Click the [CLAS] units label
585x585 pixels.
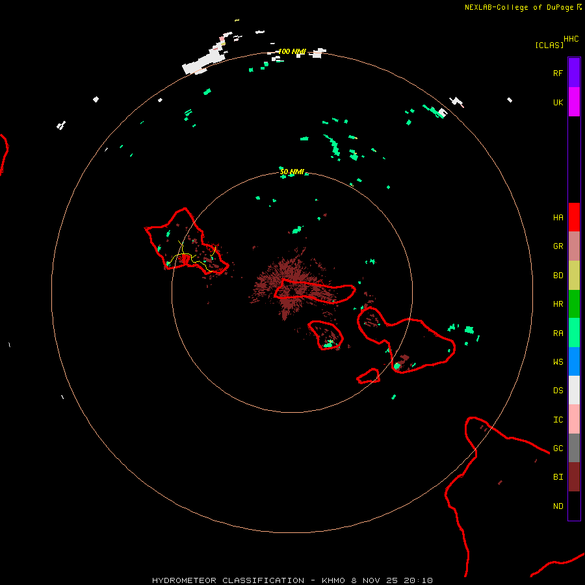pyautogui.click(x=549, y=45)
